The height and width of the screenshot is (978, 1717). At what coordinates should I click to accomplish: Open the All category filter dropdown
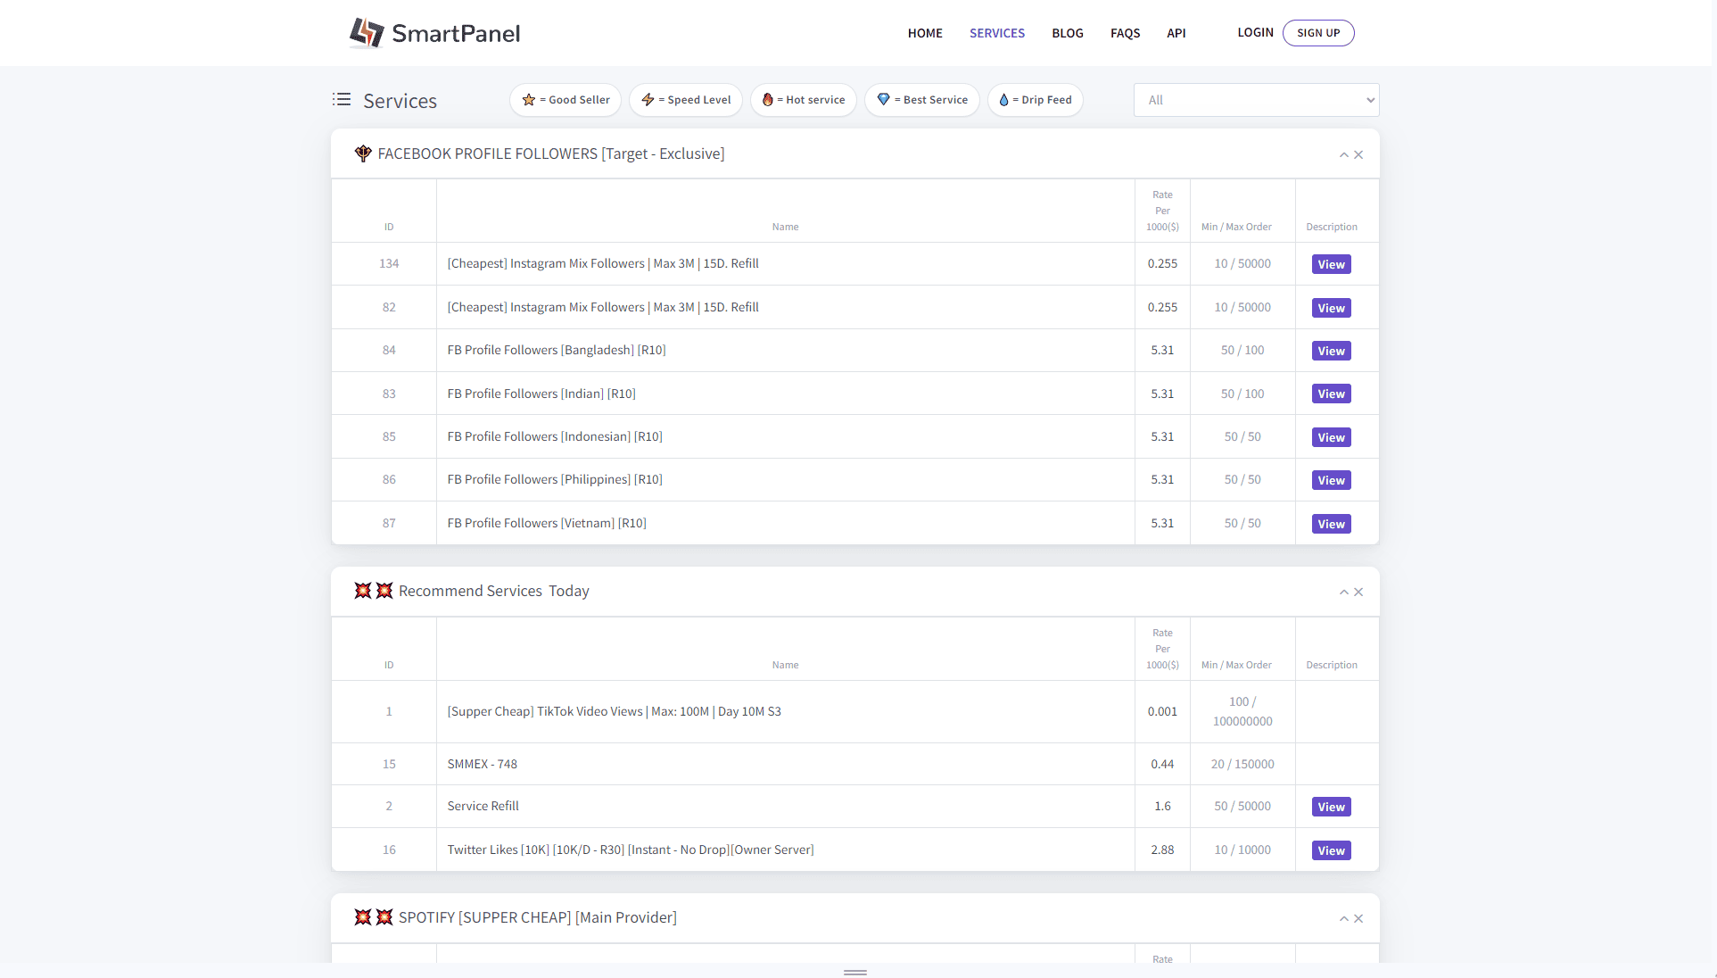coord(1256,100)
